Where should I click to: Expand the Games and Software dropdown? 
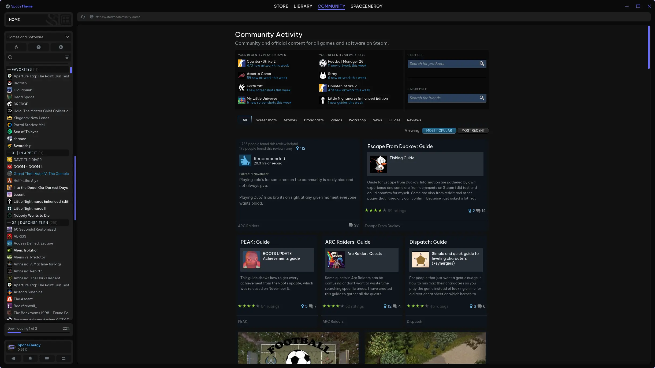tap(67, 37)
